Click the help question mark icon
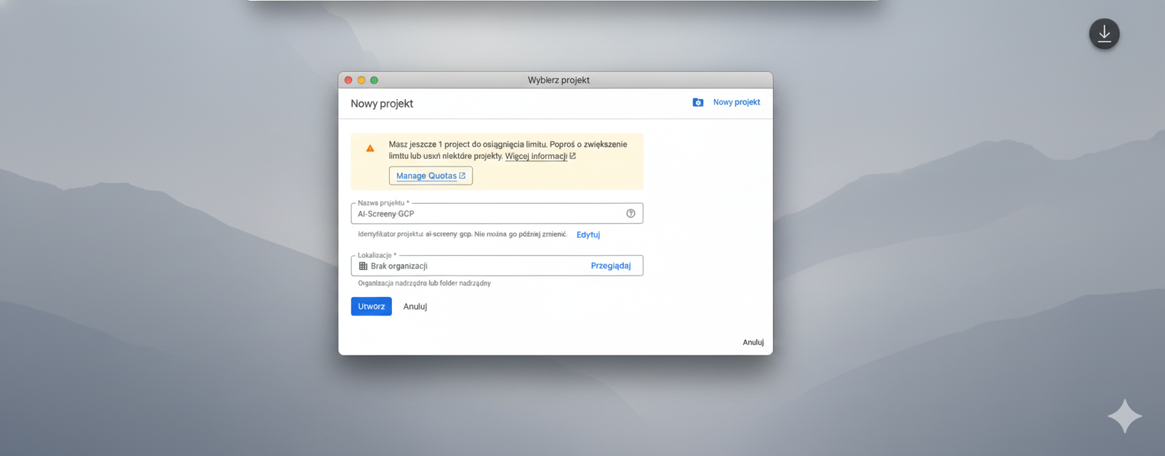The height and width of the screenshot is (456, 1165). [630, 214]
